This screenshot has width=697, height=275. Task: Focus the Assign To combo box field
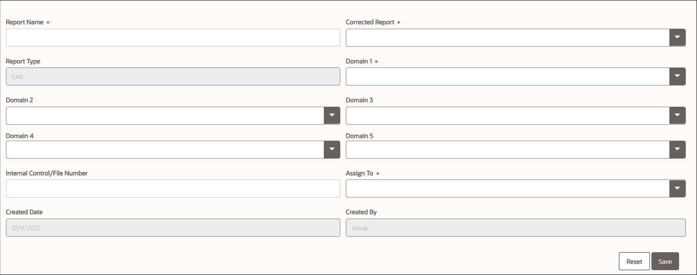tap(507, 188)
